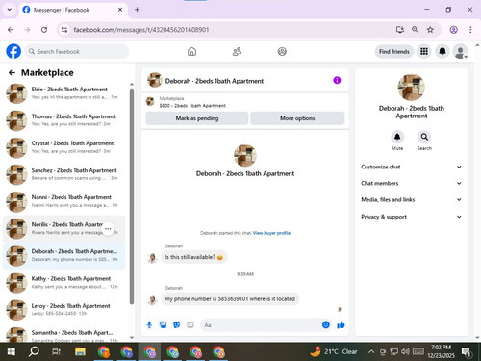Open the account profile picture menu

(461, 52)
